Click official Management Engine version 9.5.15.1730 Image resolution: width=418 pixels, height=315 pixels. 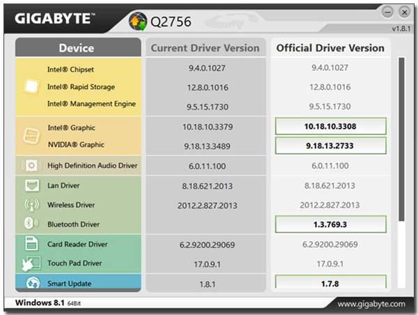[330, 106]
